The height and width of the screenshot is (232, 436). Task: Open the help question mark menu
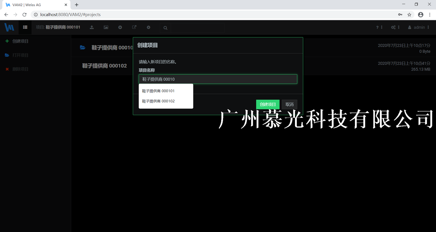click(x=379, y=27)
